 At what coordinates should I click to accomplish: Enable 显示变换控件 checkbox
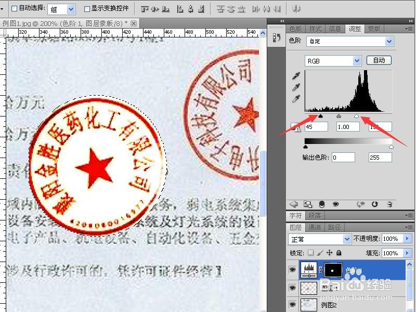click(x=87, y=9)
